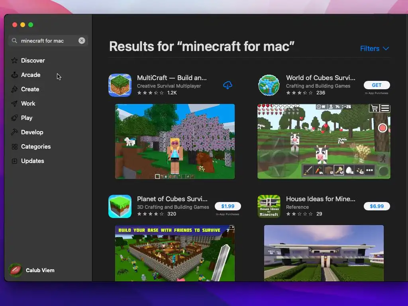Screen dimensions: 408x306
Task: Click the Updates download icon
Action: [14, 161]
